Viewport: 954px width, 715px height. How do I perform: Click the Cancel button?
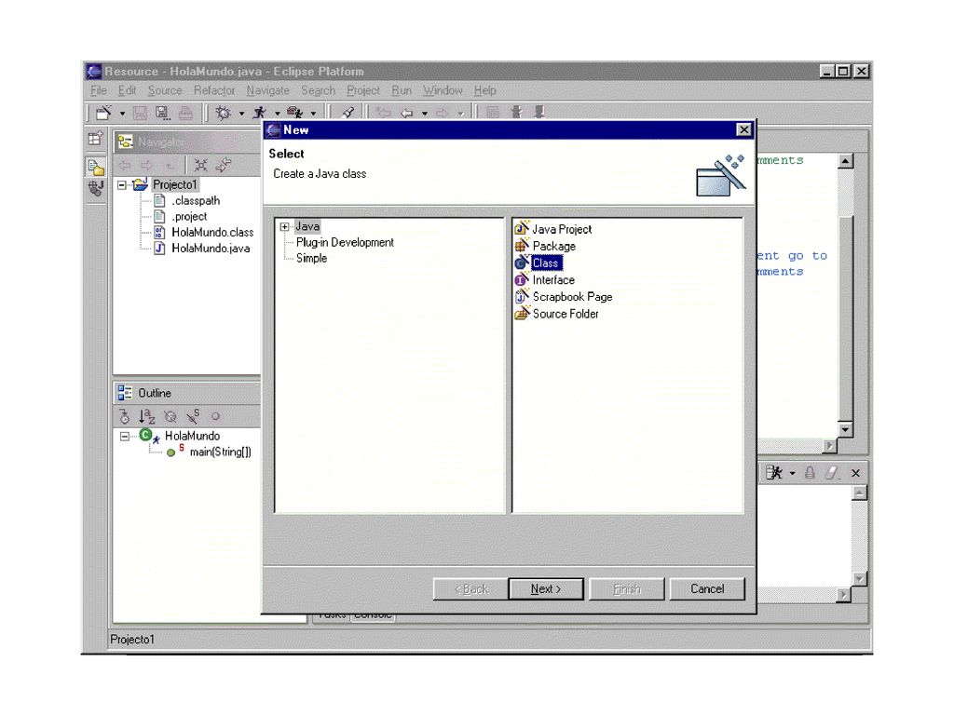coord(707,588)
